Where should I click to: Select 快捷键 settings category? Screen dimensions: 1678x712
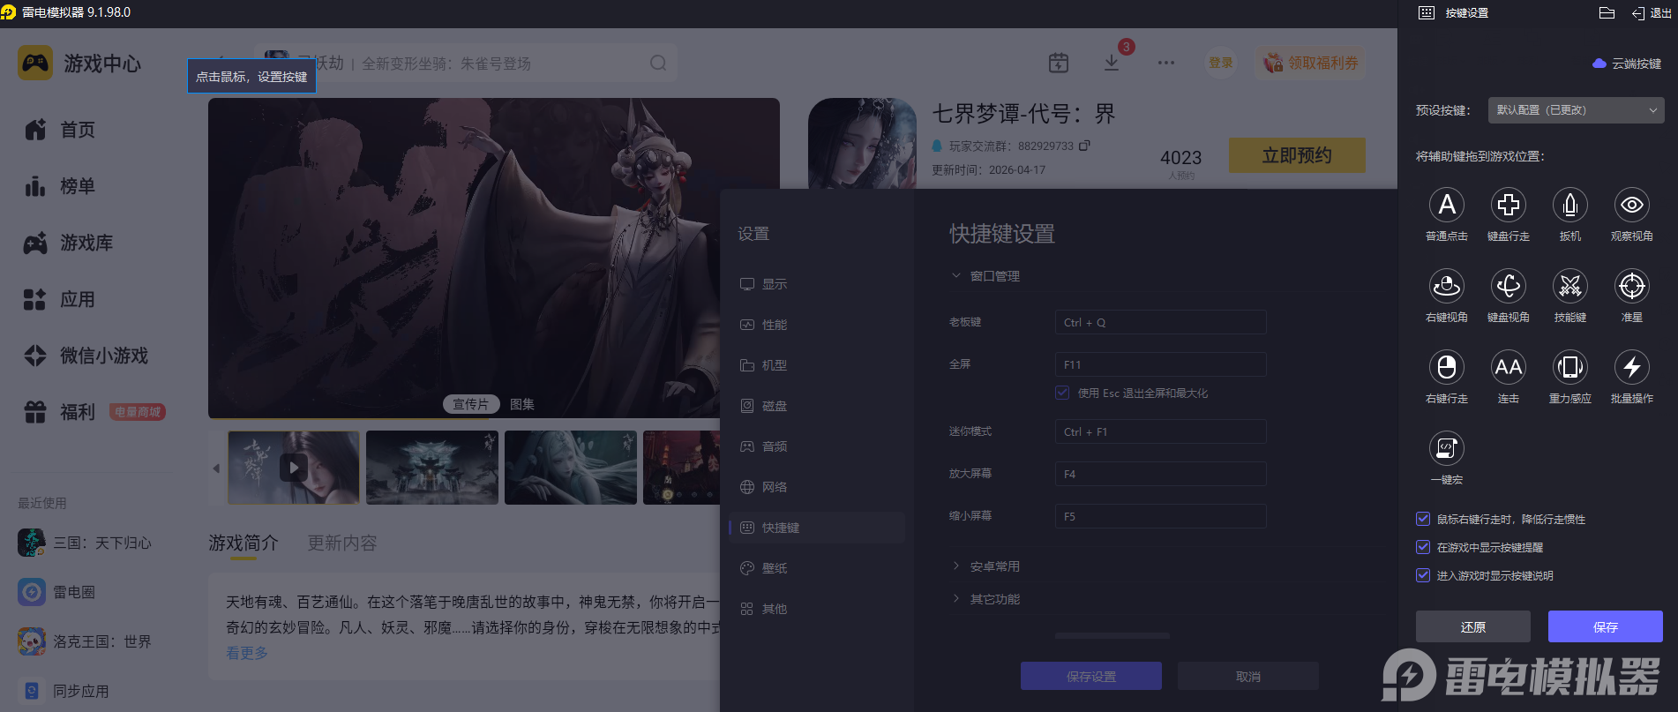pyautogui.click(x=817, y=528)
